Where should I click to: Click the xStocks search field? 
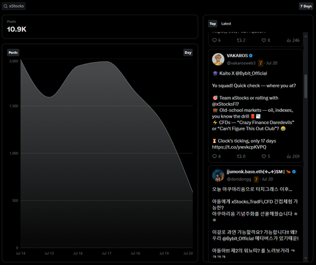[x=14, y=6]
